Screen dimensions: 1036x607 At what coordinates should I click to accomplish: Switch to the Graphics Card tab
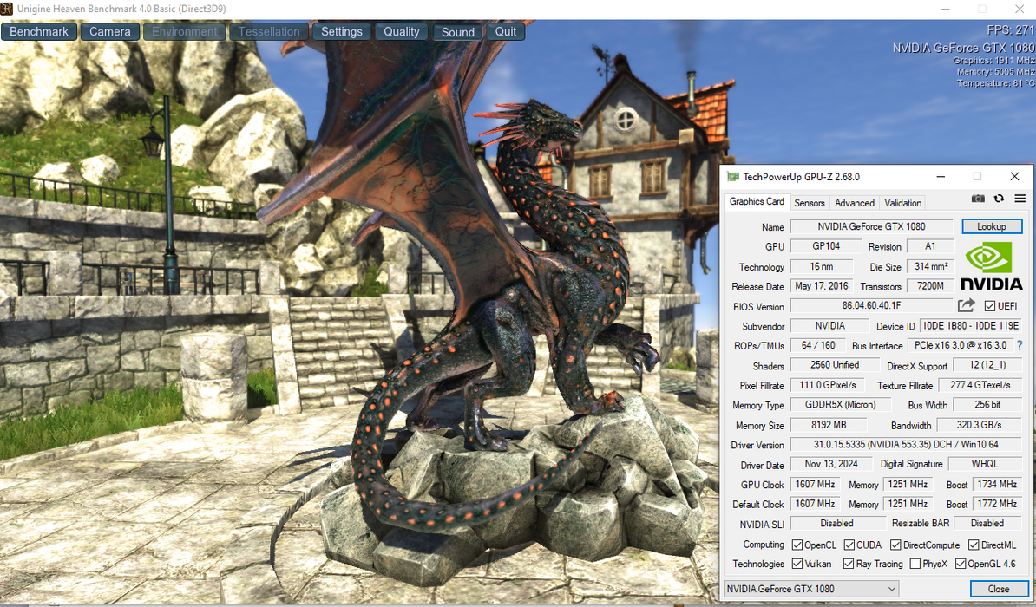point(757,201)
